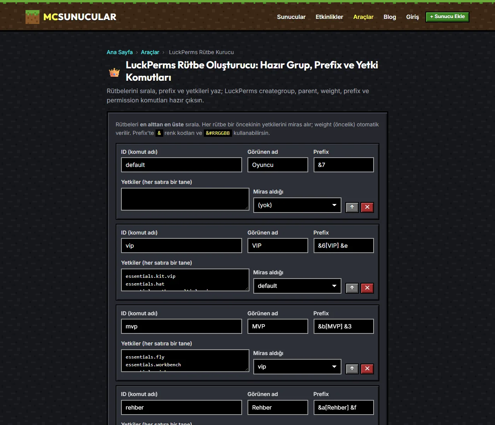Open the mvp rank's inheritance dropdown
Screen dimensions: 495x425
pyautogui.click(x=297, y=367)
